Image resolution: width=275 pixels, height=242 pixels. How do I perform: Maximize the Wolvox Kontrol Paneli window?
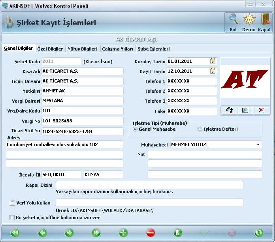[251, 4]
